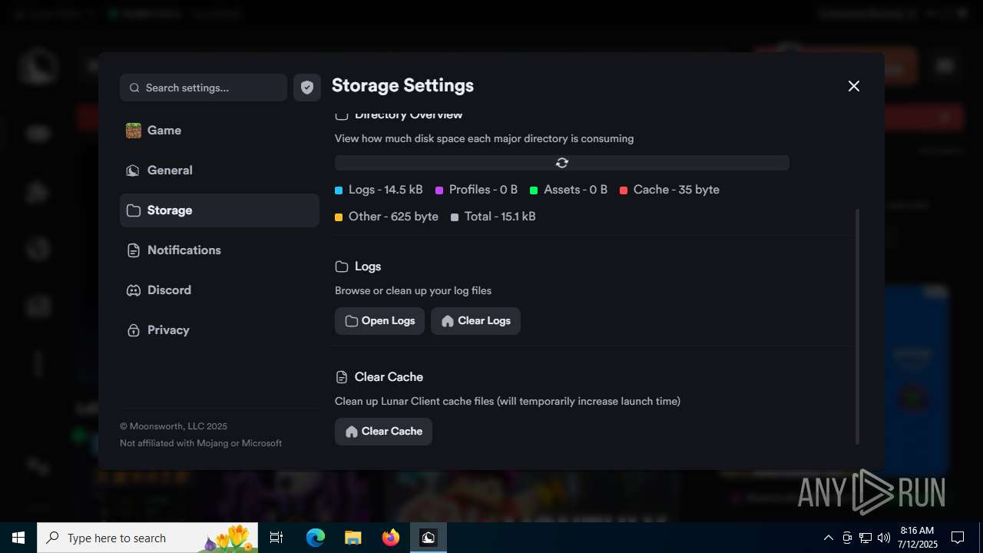Click the Search settings input field
Image resolution: width=983 pixels, height=553 pixels.
tap(204, 88)
